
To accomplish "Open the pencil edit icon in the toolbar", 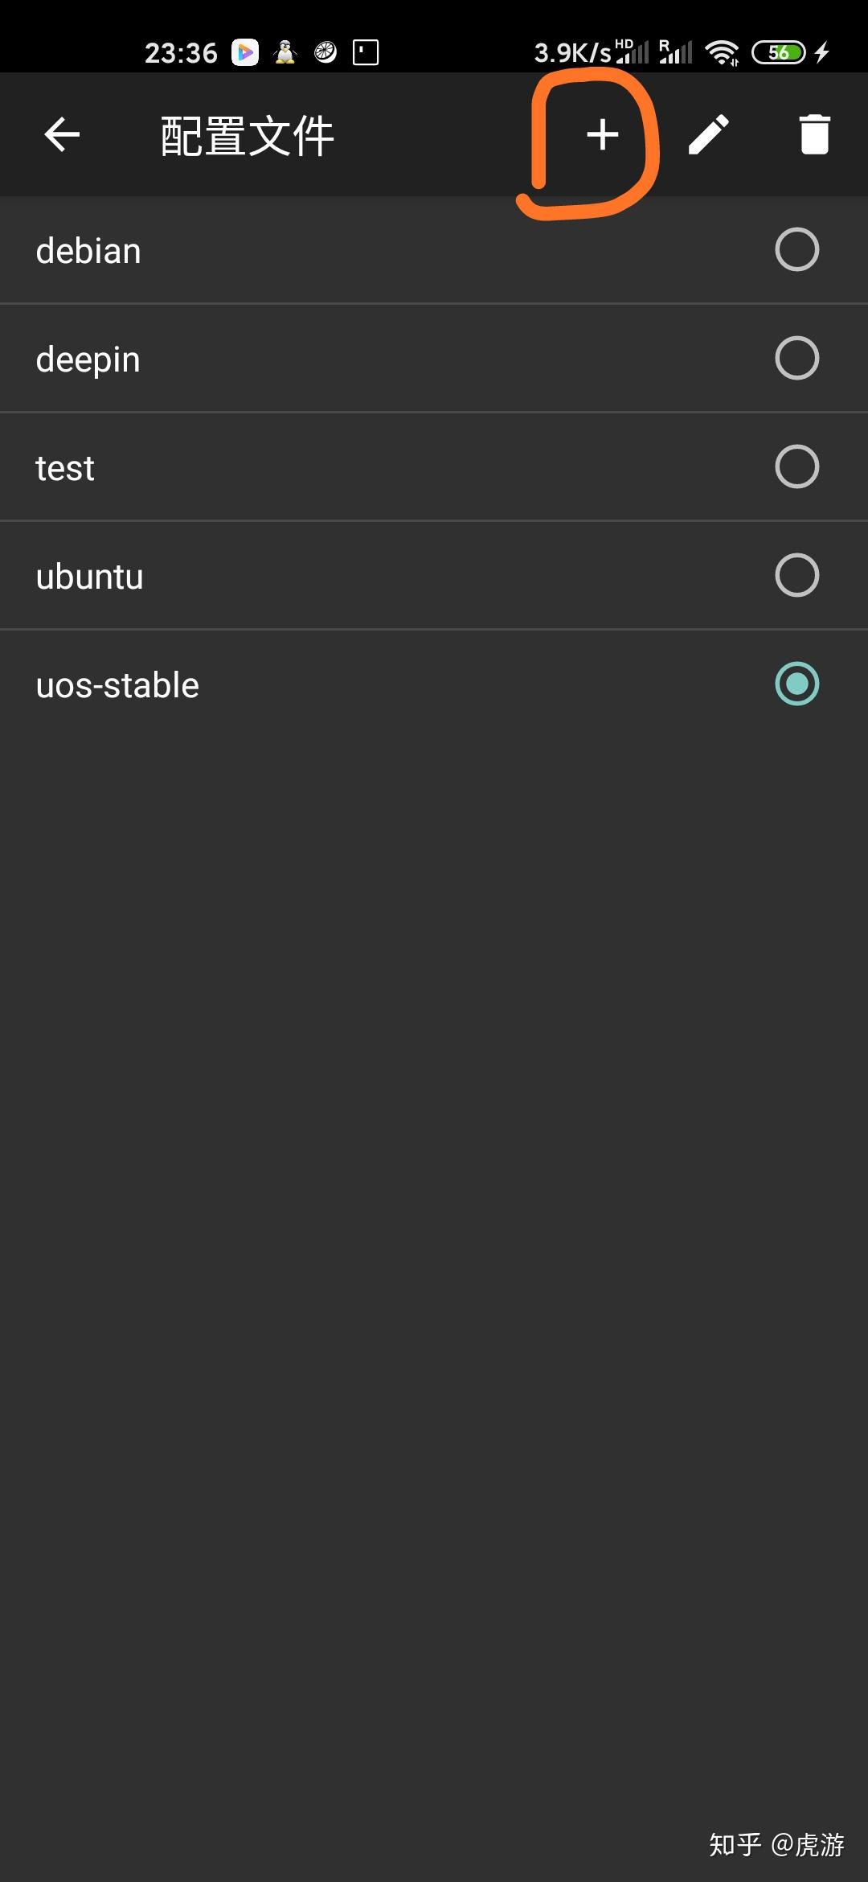I will (x=710, y=135).
